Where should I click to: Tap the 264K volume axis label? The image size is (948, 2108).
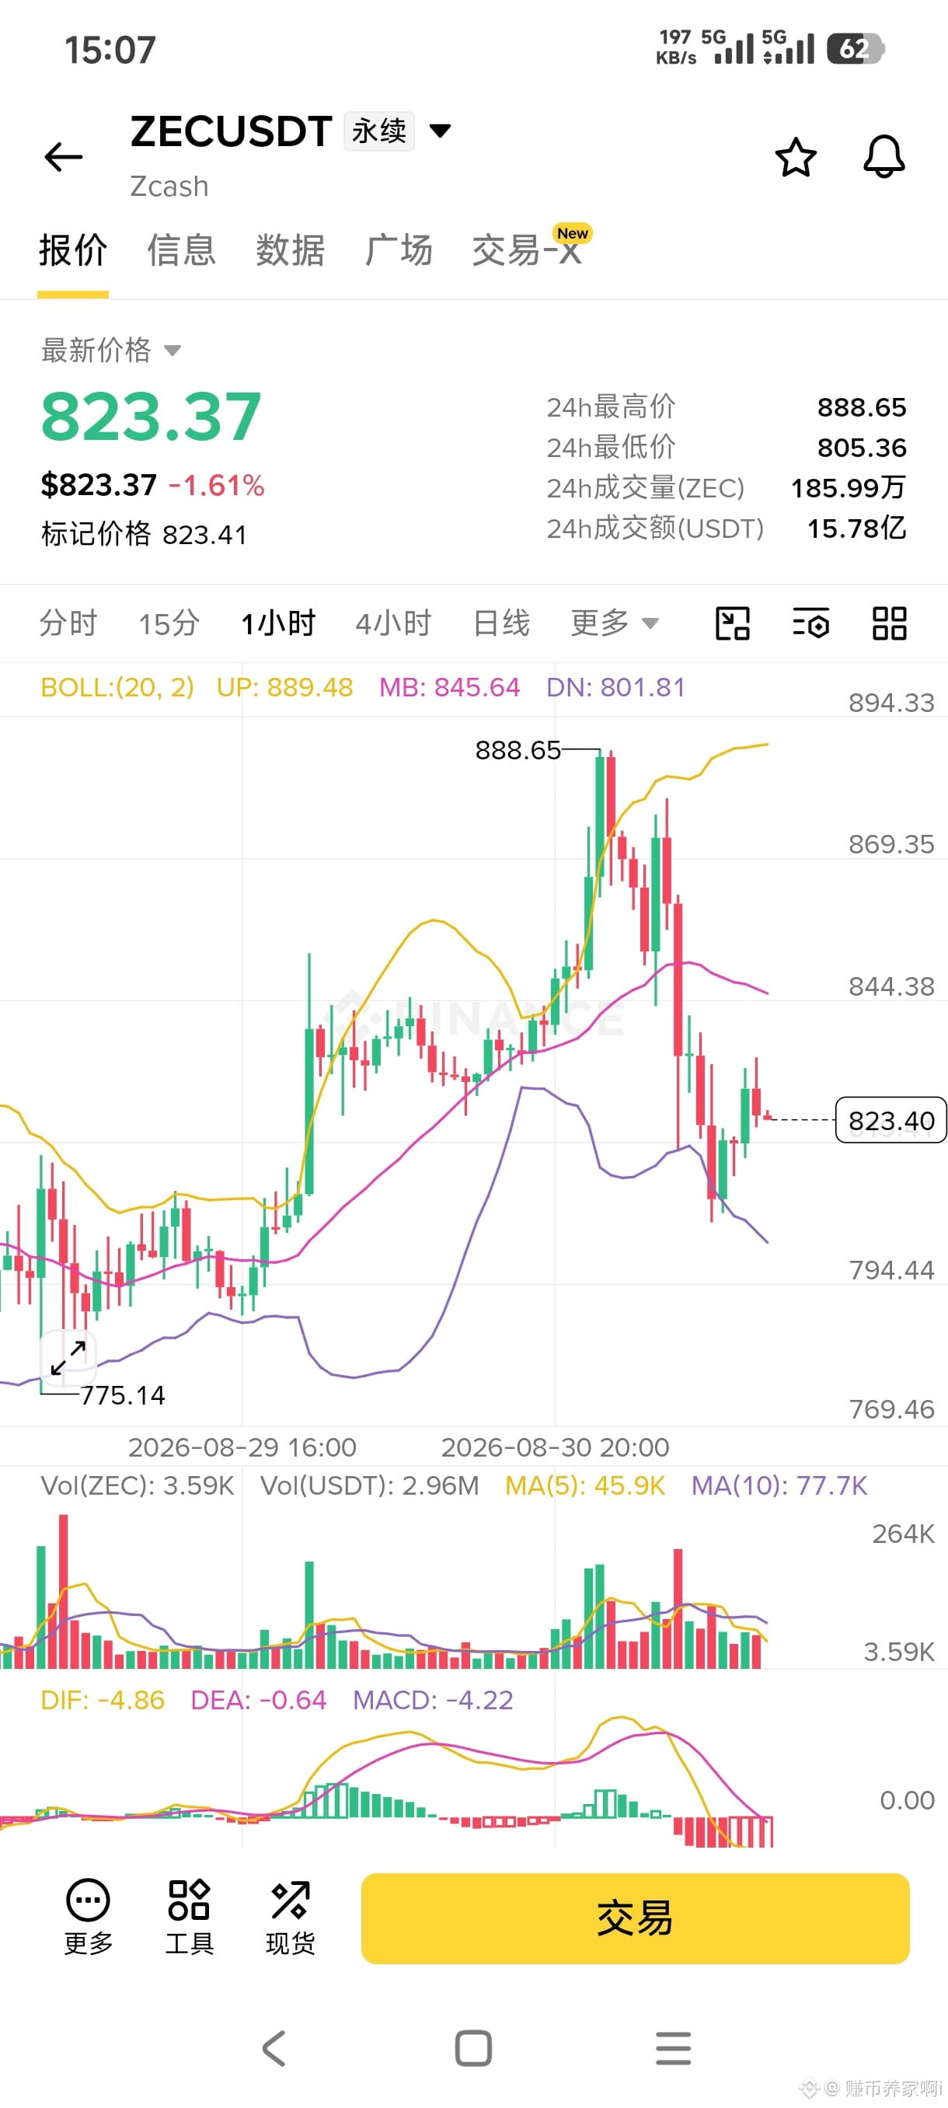tap(903, 1534)
